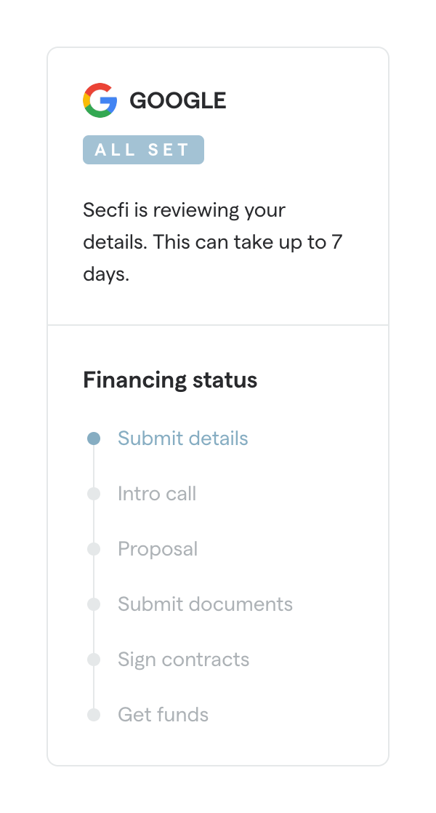Viewport: 436px width, 813px height.
Task: Click the ALL SET status badge
Action: pos(143,150)
